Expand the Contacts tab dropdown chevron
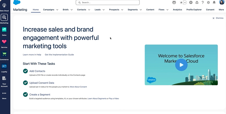The image size is (226, 114). 89,10
